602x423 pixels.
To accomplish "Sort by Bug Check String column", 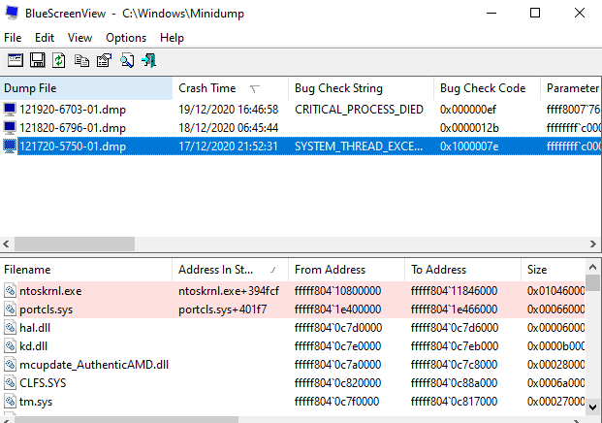I will click(361, 88).
